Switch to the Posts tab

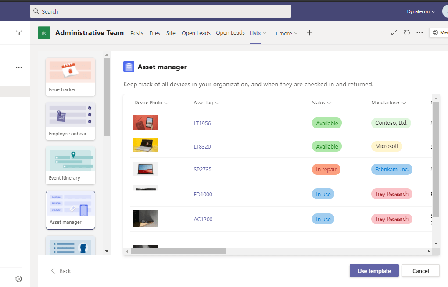[136, 33]
